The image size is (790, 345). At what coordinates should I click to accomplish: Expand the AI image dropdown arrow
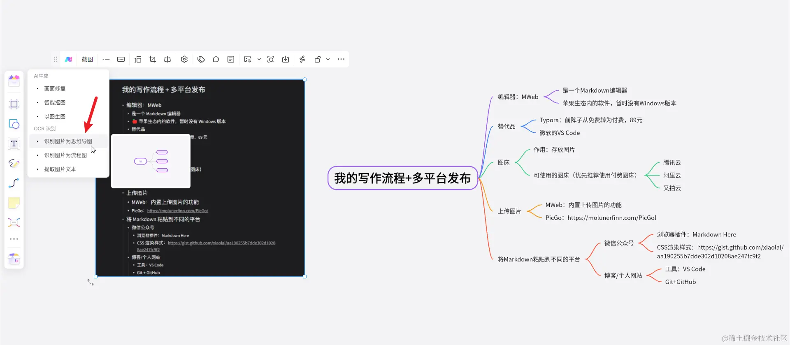click(259, 59)
